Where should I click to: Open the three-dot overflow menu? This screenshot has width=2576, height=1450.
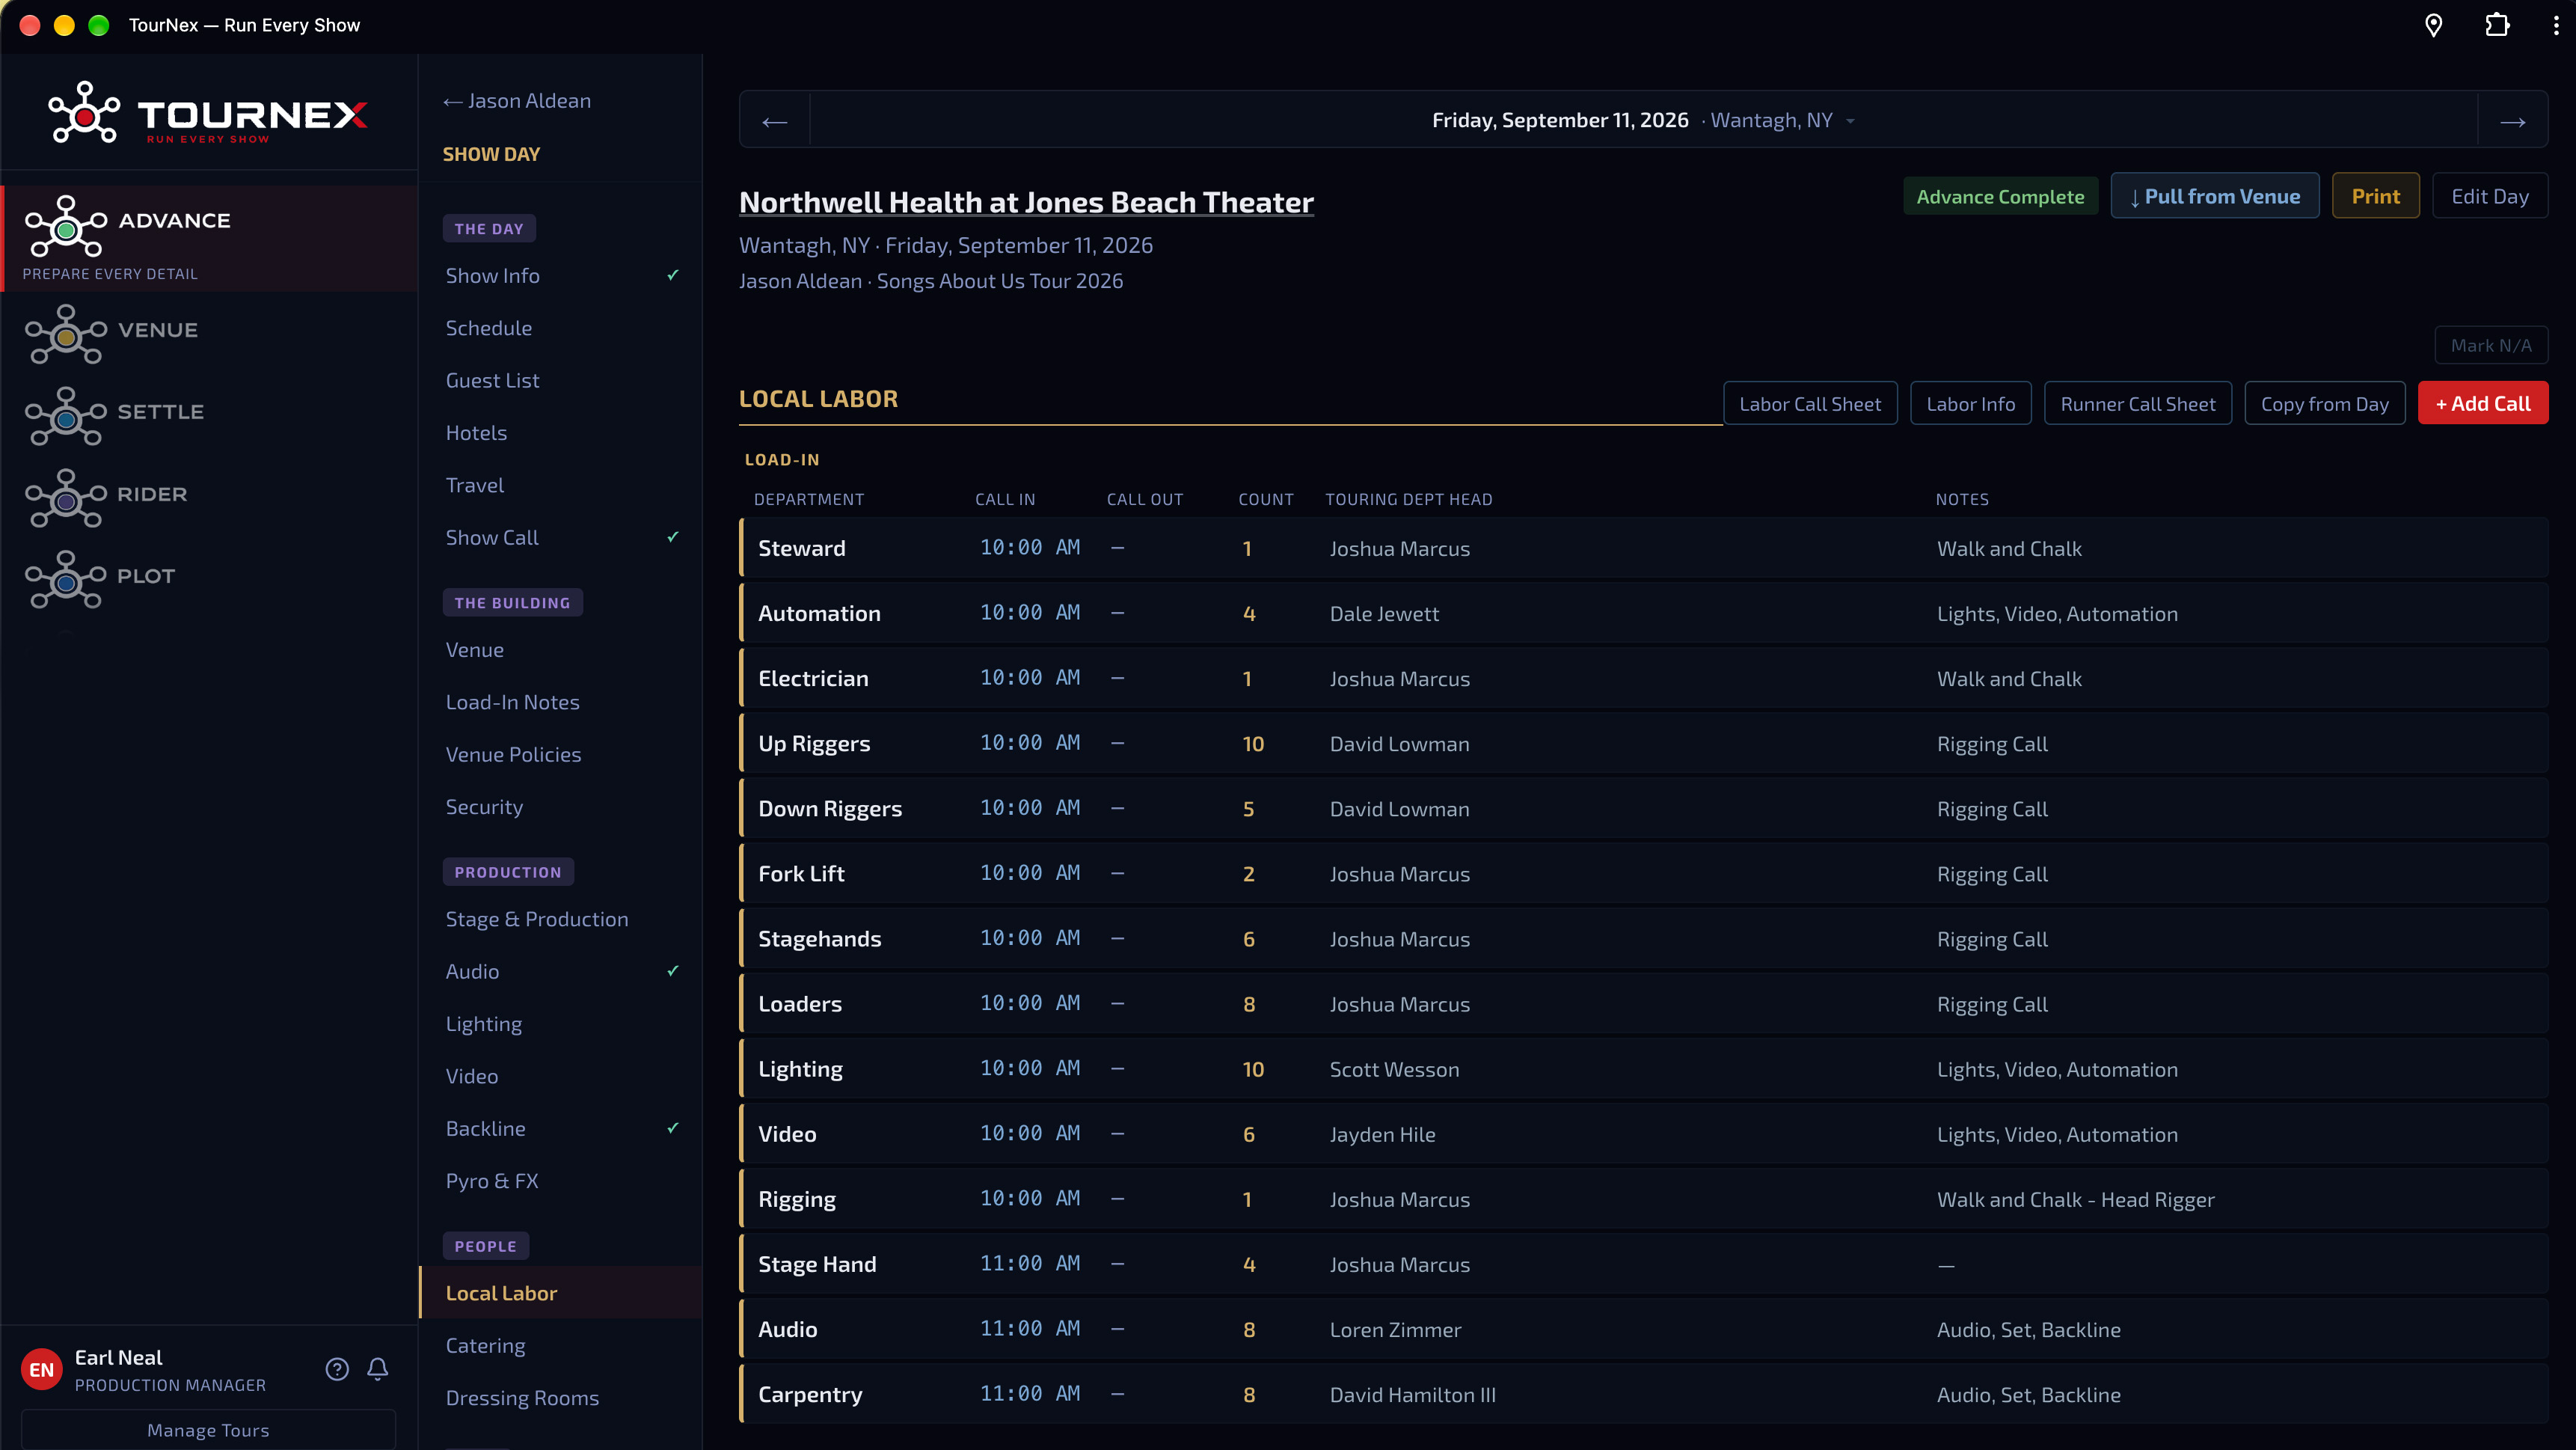coord(2555,25)
